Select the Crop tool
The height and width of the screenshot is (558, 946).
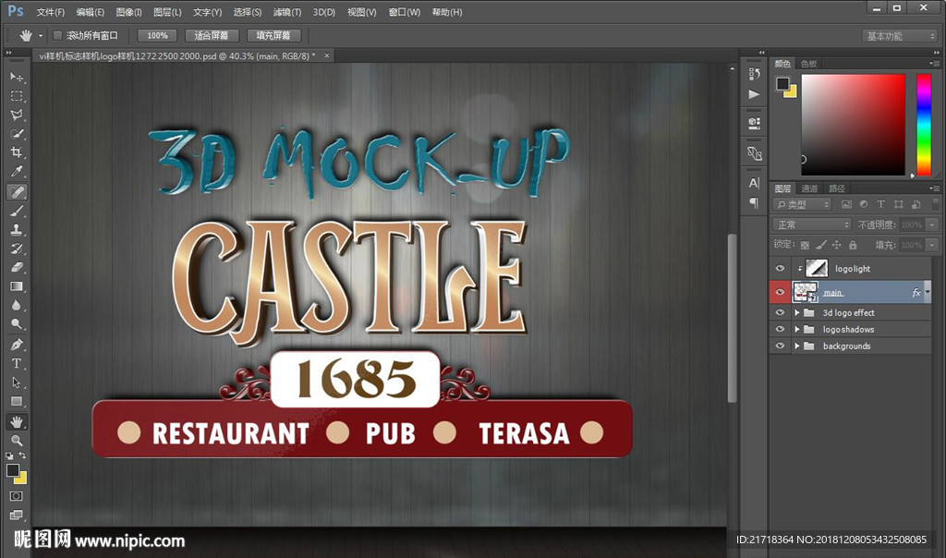[x=17, y=152]
